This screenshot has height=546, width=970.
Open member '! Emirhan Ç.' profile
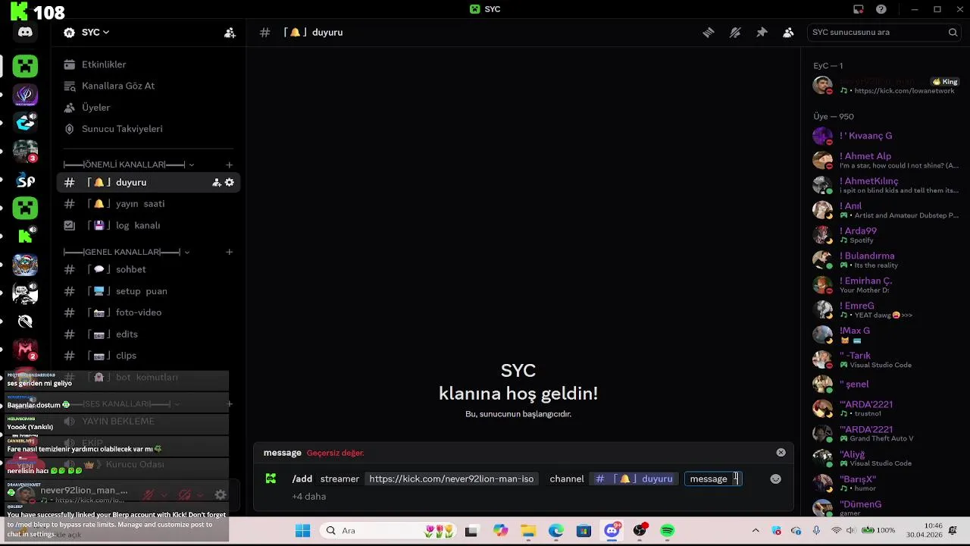click(x=885, y=285)
